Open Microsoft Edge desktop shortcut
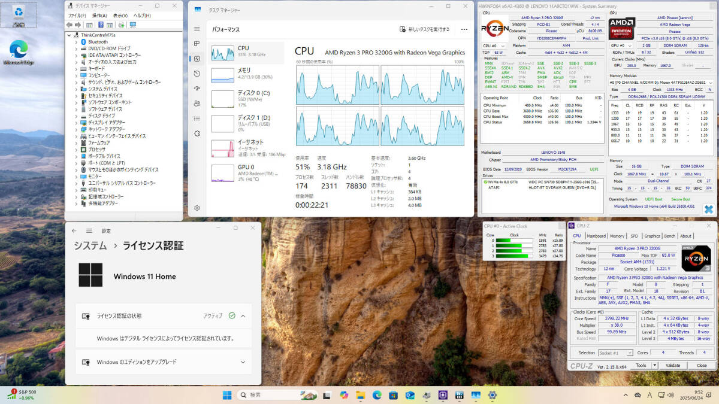Image resolution: width=719 pixels, height=404 pixels. [x=19, y=52]
